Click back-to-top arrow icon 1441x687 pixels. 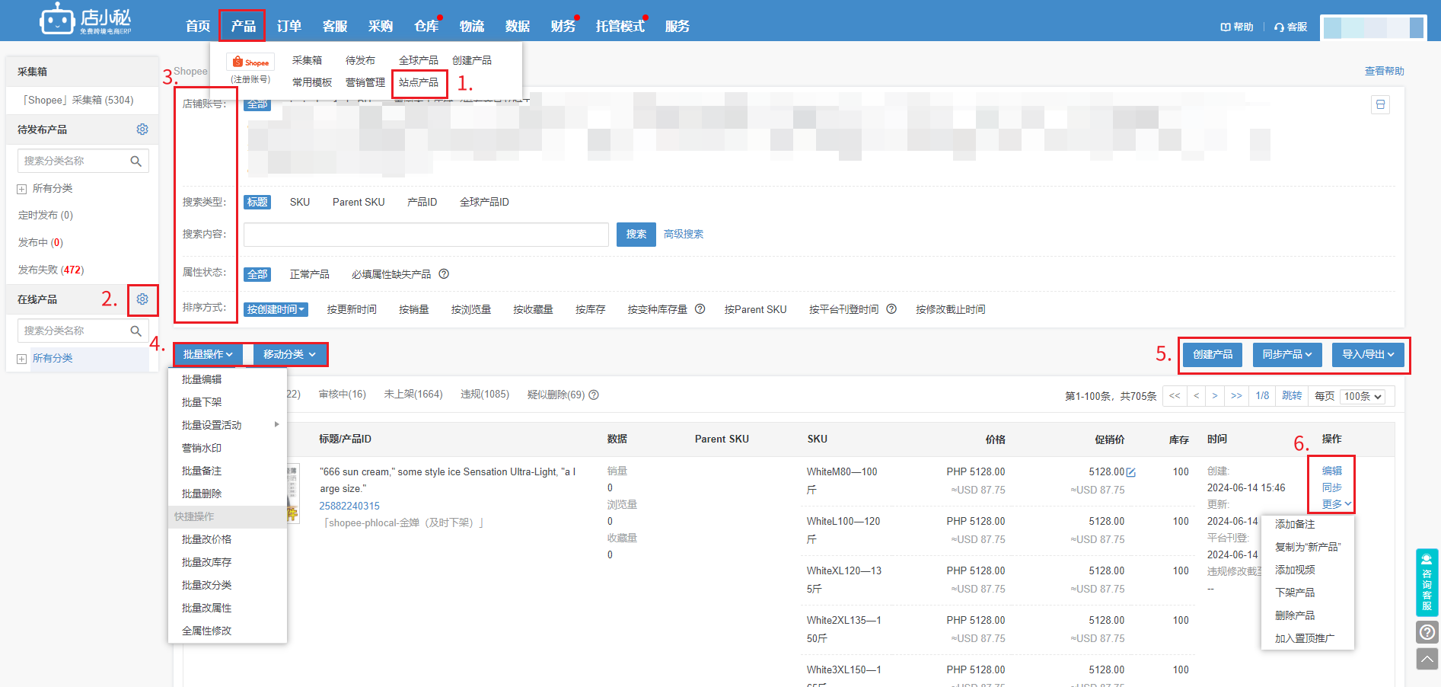pyautogui.click(x=1427, y=659)
